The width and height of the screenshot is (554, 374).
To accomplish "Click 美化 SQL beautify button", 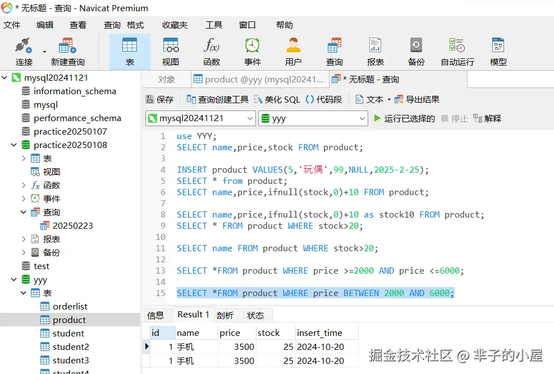I will pyautogui.click(x=277, y=99).
